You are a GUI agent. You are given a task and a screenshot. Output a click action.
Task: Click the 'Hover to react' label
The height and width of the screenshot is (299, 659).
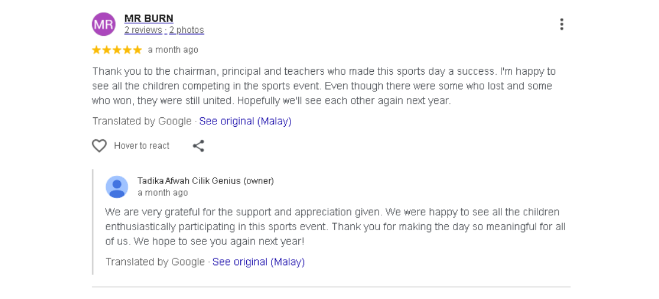[141, 145]
